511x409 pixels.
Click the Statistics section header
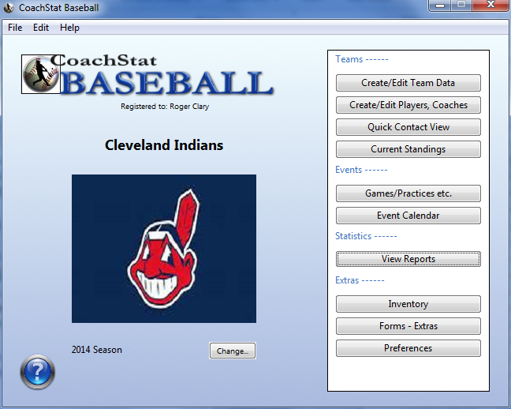click(x=366, y=236)
